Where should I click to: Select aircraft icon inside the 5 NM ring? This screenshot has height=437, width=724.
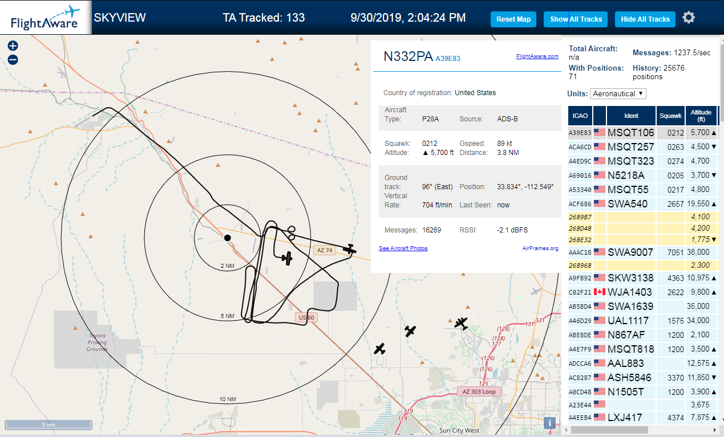tap(287, 258)
